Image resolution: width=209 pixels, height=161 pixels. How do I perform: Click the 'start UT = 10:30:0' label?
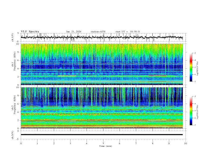pos(127,32)
